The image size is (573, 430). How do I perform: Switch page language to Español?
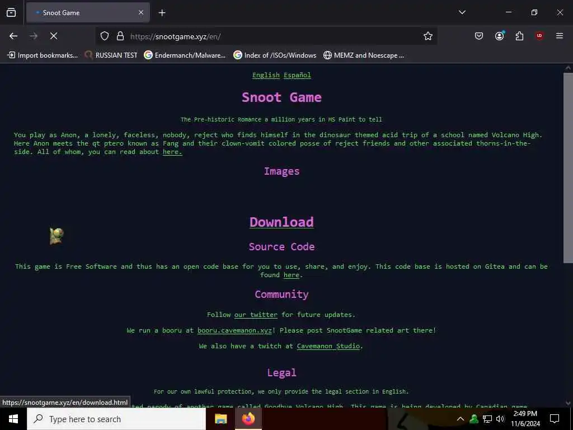click(x=297, y=75)
